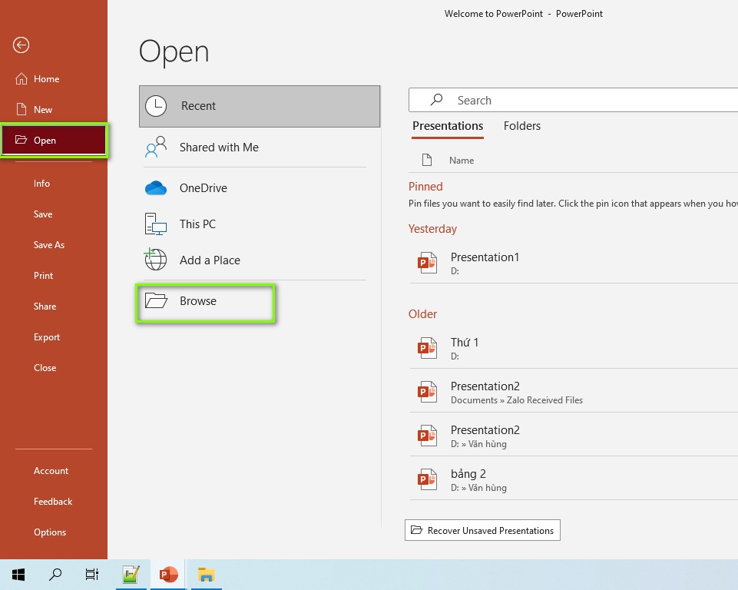
Task: Open Task View on the taskbar
Action: pyautogui.click(x=92, y=575)
